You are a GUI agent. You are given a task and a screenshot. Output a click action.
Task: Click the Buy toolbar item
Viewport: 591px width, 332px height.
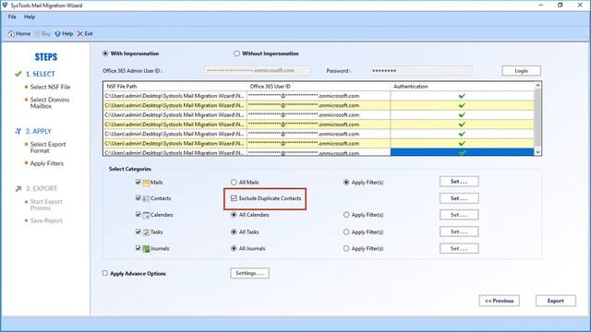pos(42,33)
